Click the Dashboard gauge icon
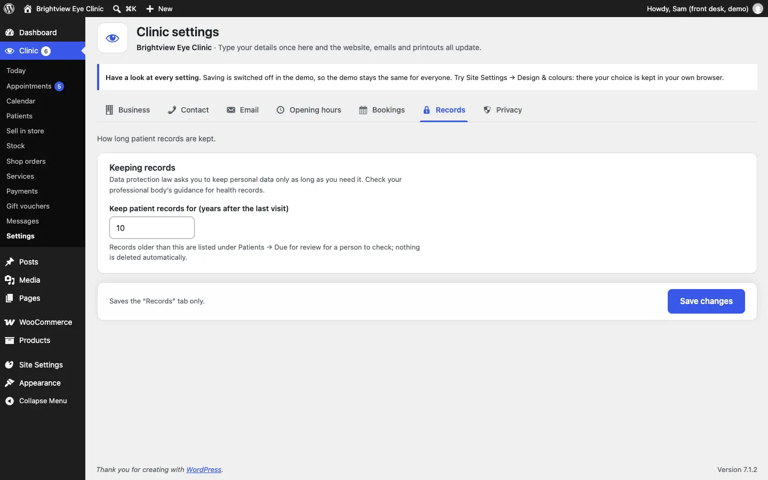 pos(10,33)
